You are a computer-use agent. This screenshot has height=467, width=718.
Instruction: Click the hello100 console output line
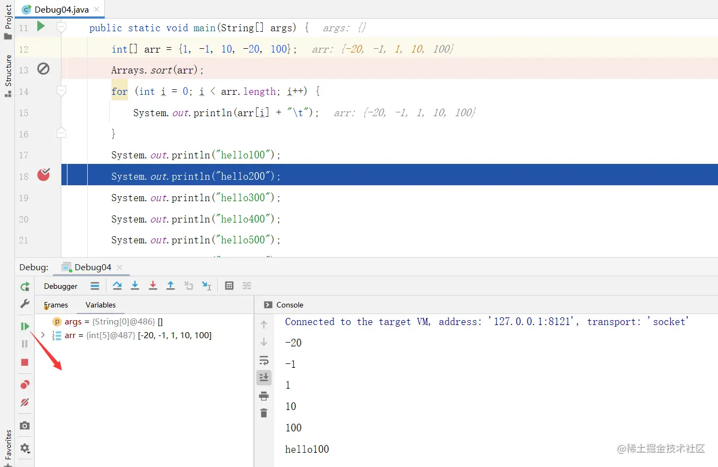click(x=307, y=449)
